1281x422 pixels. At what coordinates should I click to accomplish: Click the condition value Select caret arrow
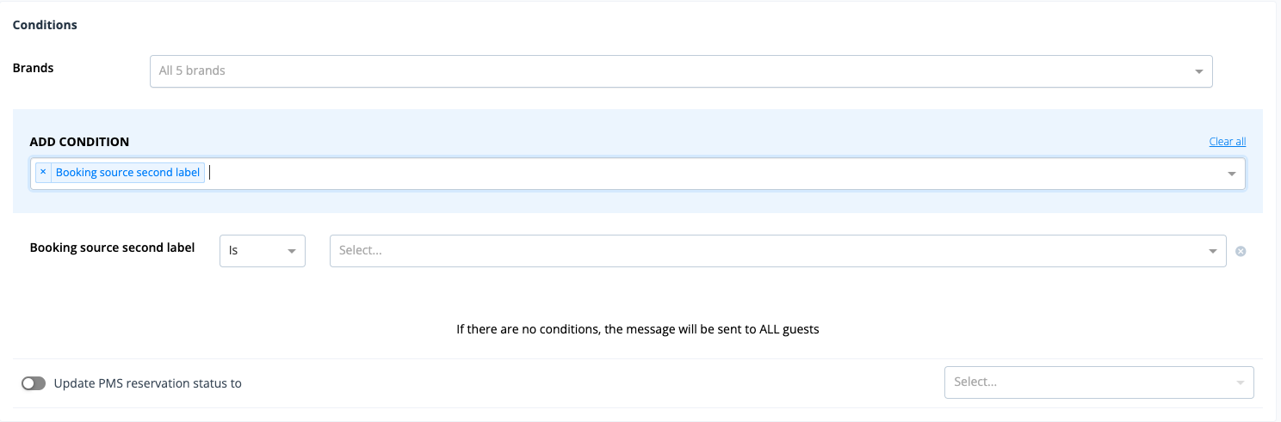click(1213, 251)
